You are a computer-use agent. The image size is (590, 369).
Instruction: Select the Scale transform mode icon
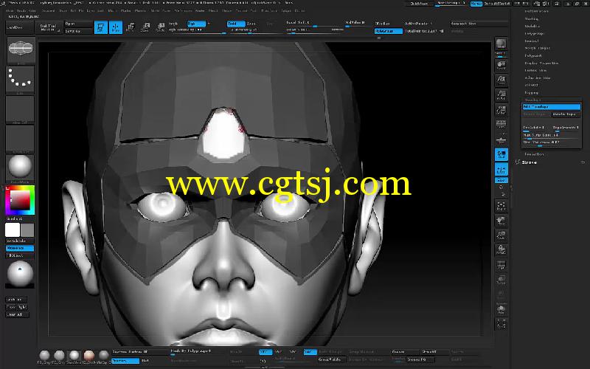pos(145,27)
